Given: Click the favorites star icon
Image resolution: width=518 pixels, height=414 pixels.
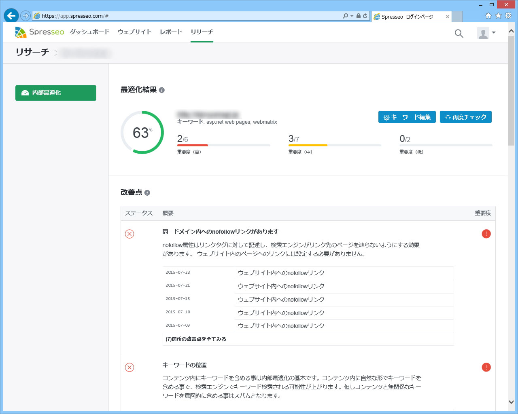Looking at the screenshot, I should pyautogui.click(x=498, y=15).
